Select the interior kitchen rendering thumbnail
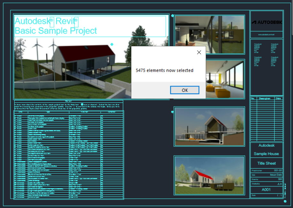This screenshot has height=208, width=293. pyautogui.click(x=209, y=34)
